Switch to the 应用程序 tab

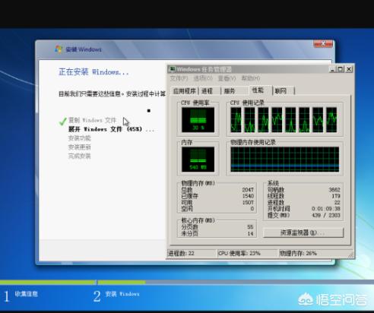pos(185,91)
